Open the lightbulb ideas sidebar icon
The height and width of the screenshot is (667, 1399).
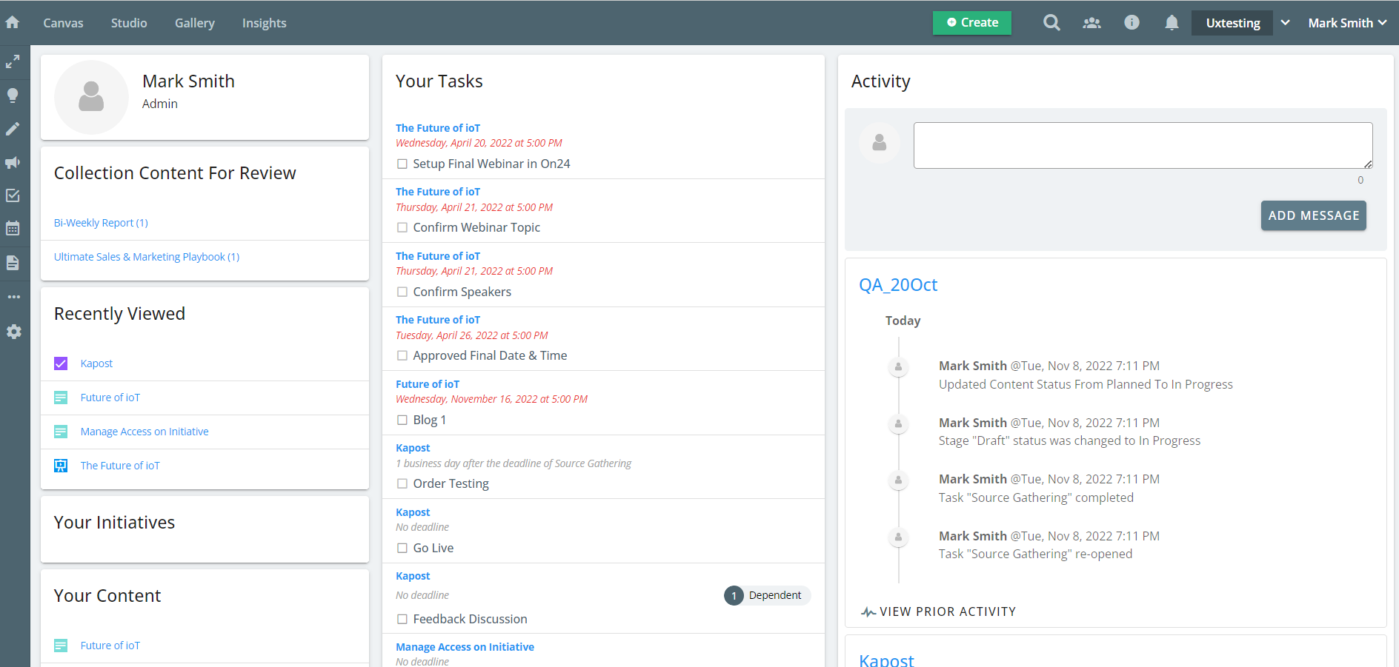(x=13, y=95)
